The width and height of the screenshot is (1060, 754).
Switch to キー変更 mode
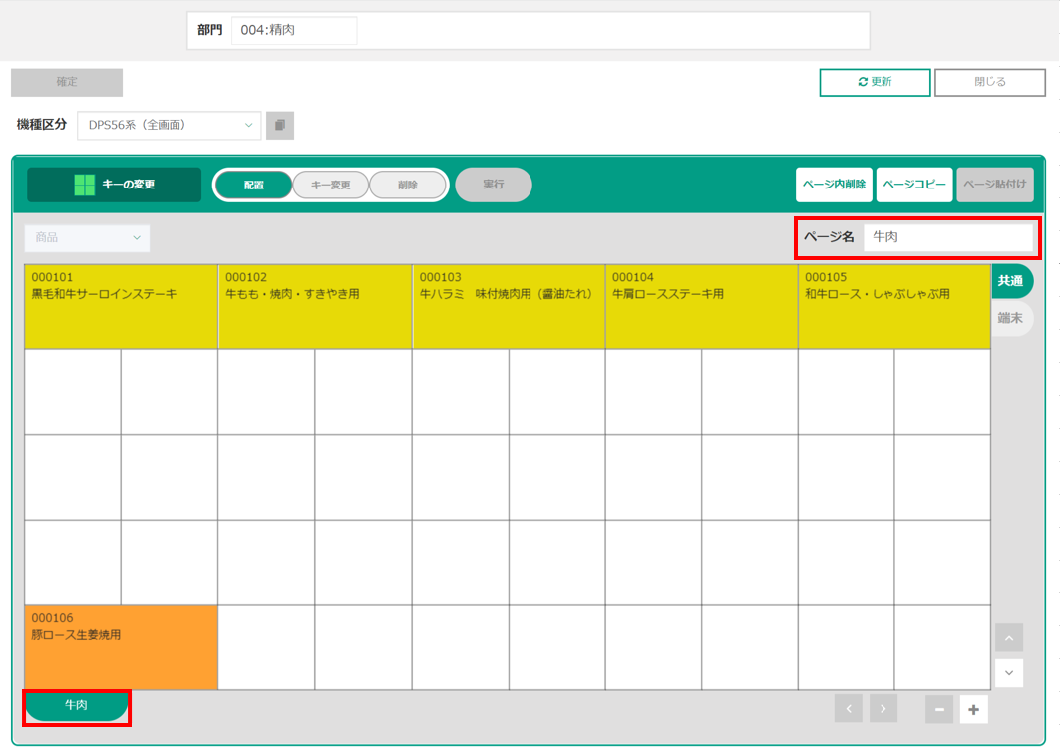click(330, 185)
